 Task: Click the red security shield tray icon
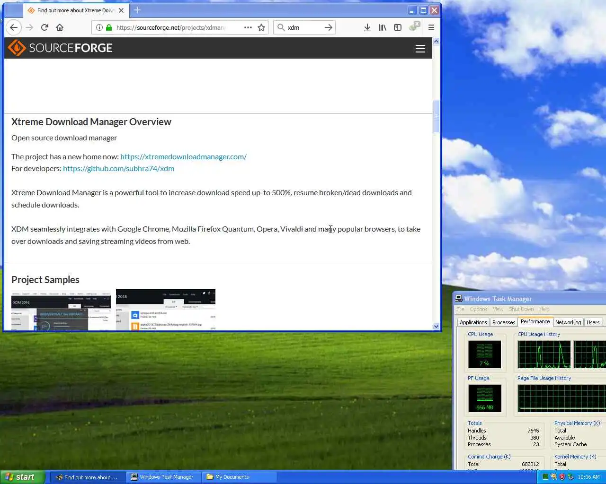562,477
